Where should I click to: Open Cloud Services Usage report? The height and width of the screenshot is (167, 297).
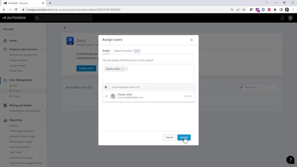pyautogui.click(x=21, y=158)
